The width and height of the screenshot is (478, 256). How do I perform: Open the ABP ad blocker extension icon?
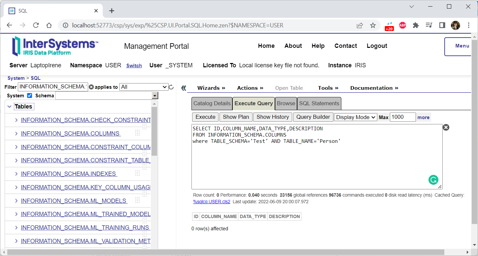pos(402,25)
